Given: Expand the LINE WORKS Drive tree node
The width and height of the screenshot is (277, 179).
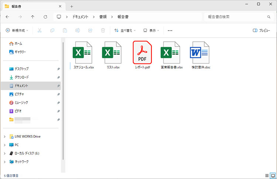Looking at the screenshot, I should pyautogui.click(x=4, y=137).
